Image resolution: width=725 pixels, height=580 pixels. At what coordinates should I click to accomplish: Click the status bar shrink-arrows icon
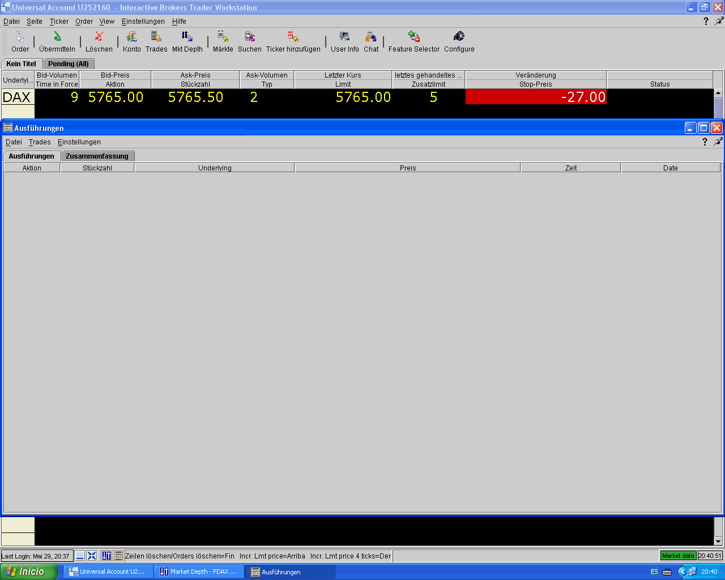point(92,556)
